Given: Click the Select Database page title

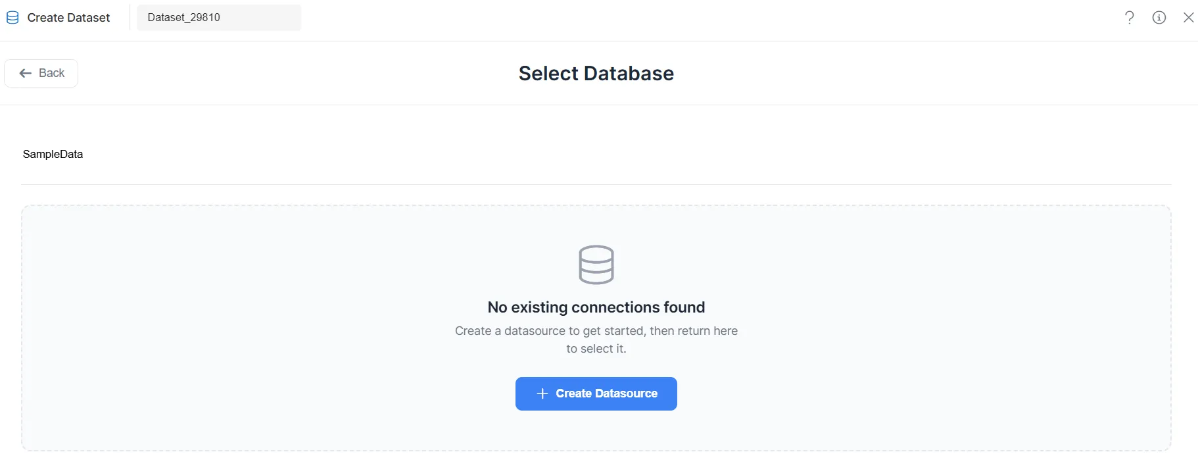Looking at the screenshot, I should point(596,73).
